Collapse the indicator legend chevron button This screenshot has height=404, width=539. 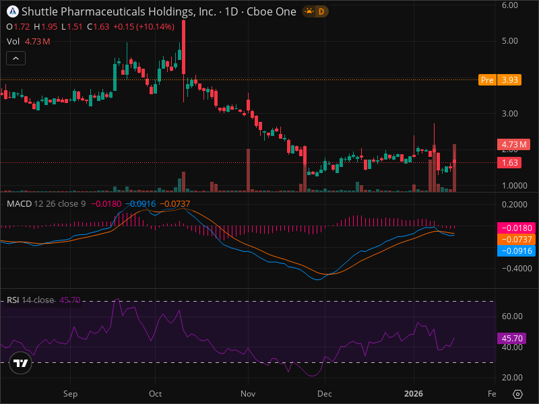point(15,59)
